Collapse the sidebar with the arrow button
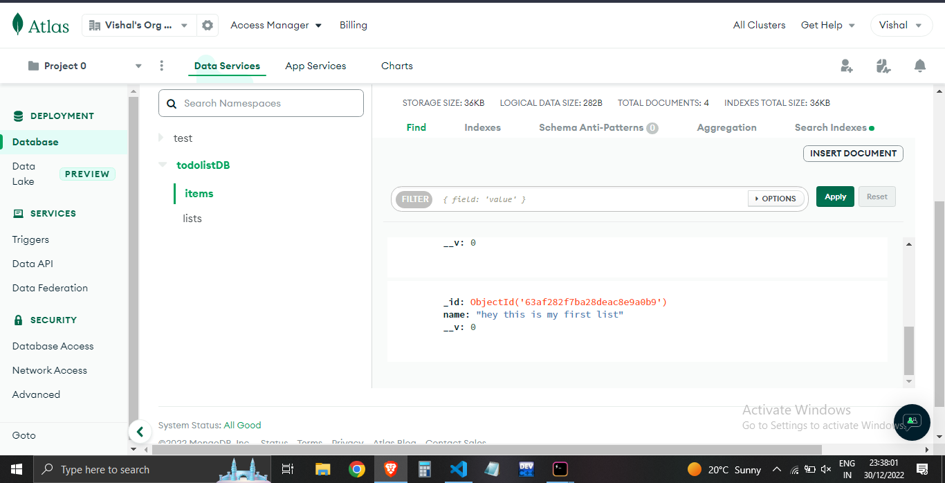 pos(140,432)
